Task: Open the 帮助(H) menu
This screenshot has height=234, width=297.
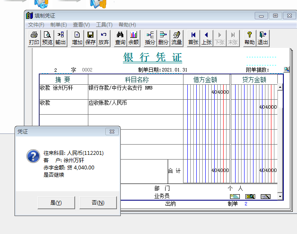Action: [x=127, y=25]
